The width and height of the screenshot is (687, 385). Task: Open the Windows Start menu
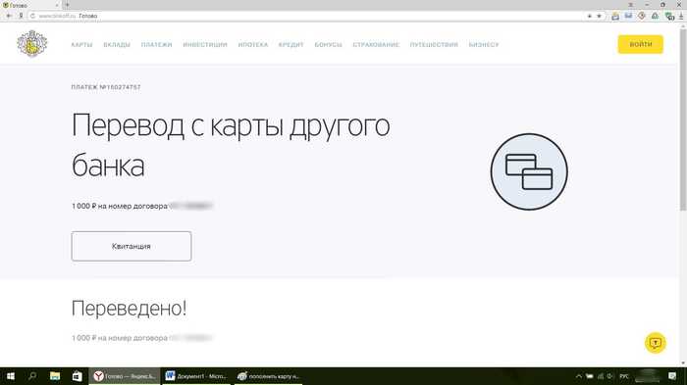coord(11,376)
